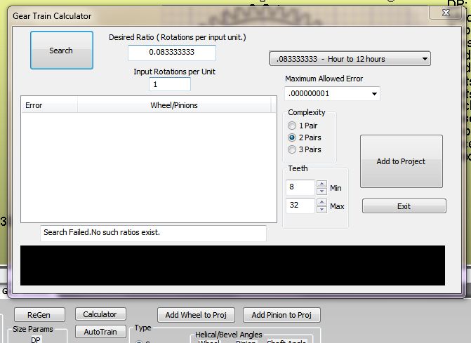Open the Hour to 12 hours dropdown
Viewport: 471px width, 343px height.
(350, 59)
